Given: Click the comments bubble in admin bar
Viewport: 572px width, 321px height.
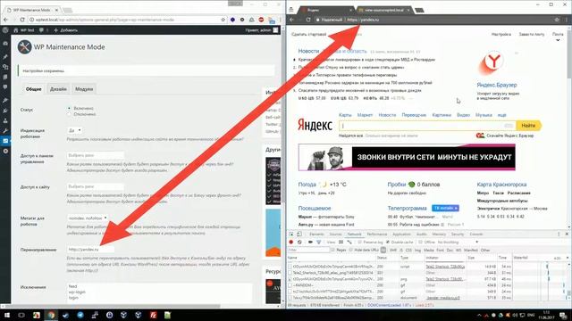Looking at the screenshot, I should [x=42, y=30].
